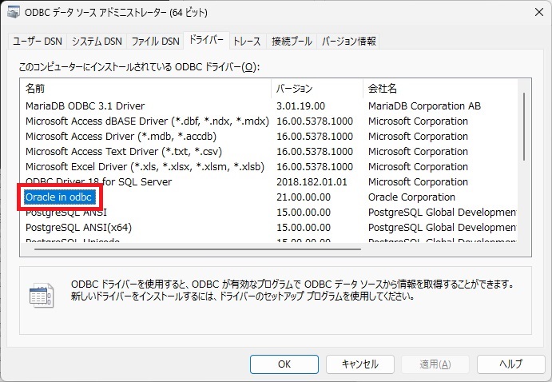Click the 会社名 column header
The image size is (552, 382).
coord(439,88)
